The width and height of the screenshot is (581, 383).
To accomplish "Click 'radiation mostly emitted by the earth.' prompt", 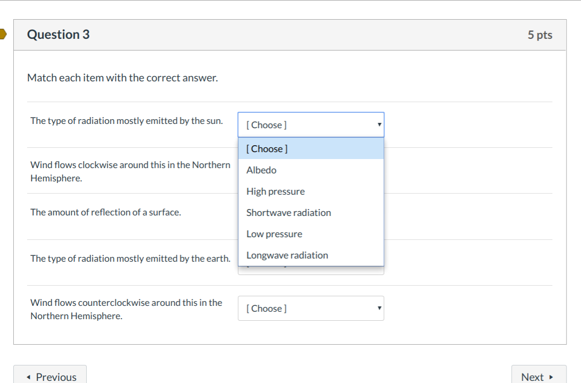I will tap(130, 259).
